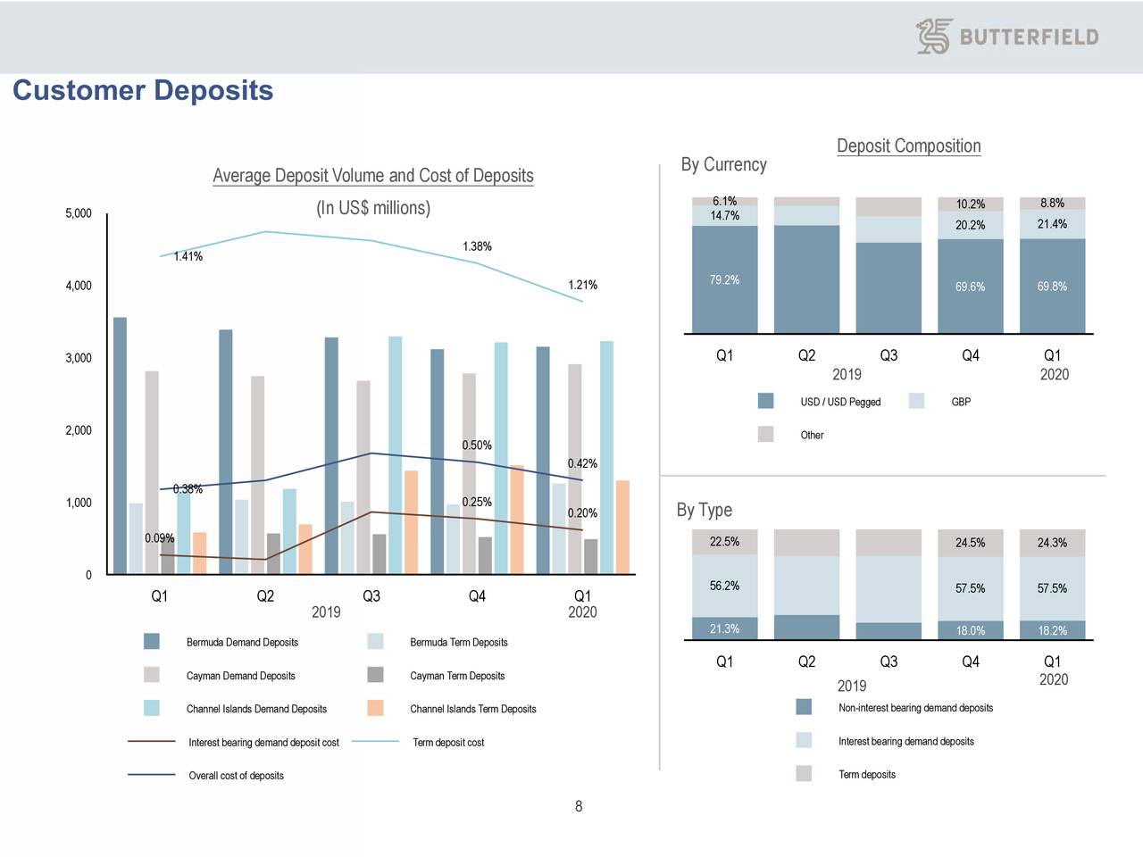
Task: Expand the Deposit Composition section
Action: tap(908, 146)
